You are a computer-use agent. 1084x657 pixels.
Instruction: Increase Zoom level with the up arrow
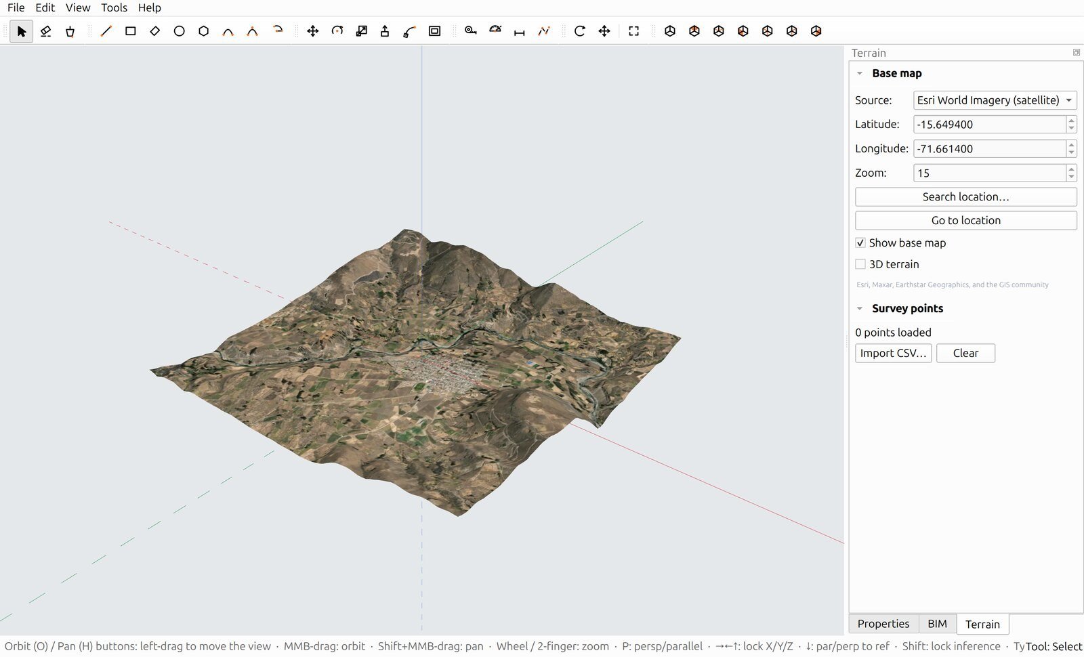coord(1071,169)
